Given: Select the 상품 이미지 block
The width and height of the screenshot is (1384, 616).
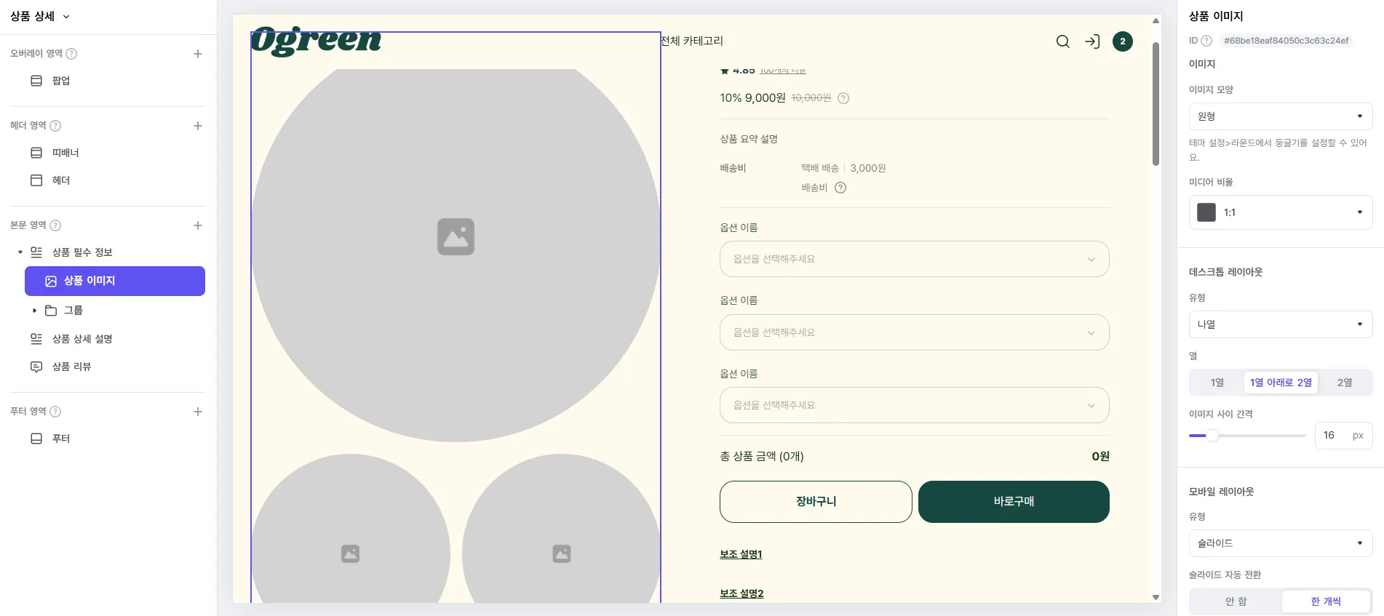Looking at the screenshot, I should (x=115, y=281).
